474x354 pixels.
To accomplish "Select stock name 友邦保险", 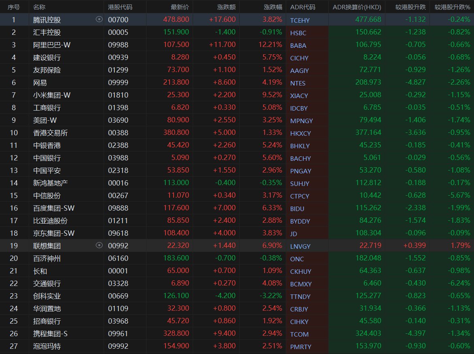I will (47, 70).
